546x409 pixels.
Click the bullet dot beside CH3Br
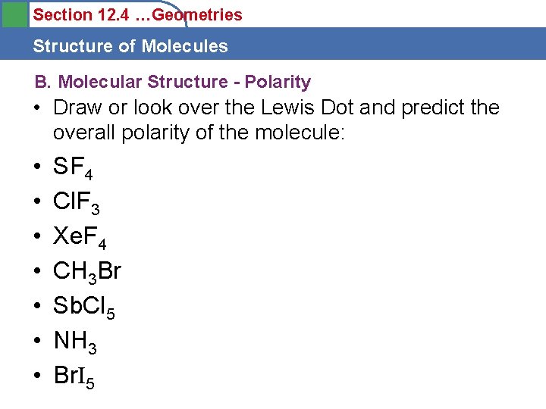36,271
